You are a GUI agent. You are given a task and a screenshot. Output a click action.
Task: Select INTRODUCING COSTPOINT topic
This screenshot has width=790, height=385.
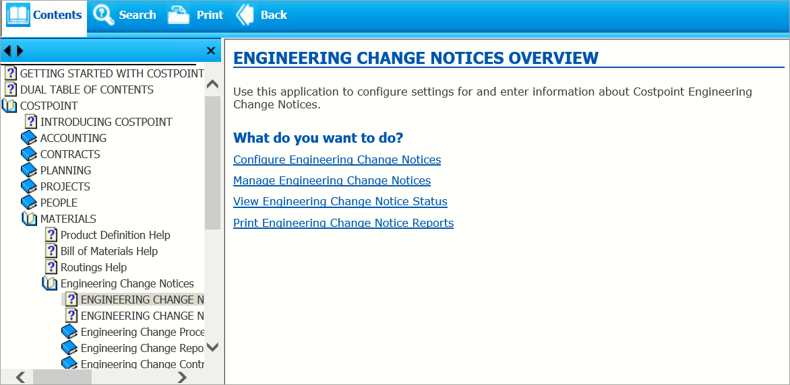[106, 122]
